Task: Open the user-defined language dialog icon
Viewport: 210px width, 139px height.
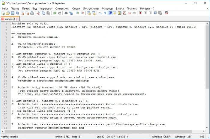Action: tap(115, 13)
